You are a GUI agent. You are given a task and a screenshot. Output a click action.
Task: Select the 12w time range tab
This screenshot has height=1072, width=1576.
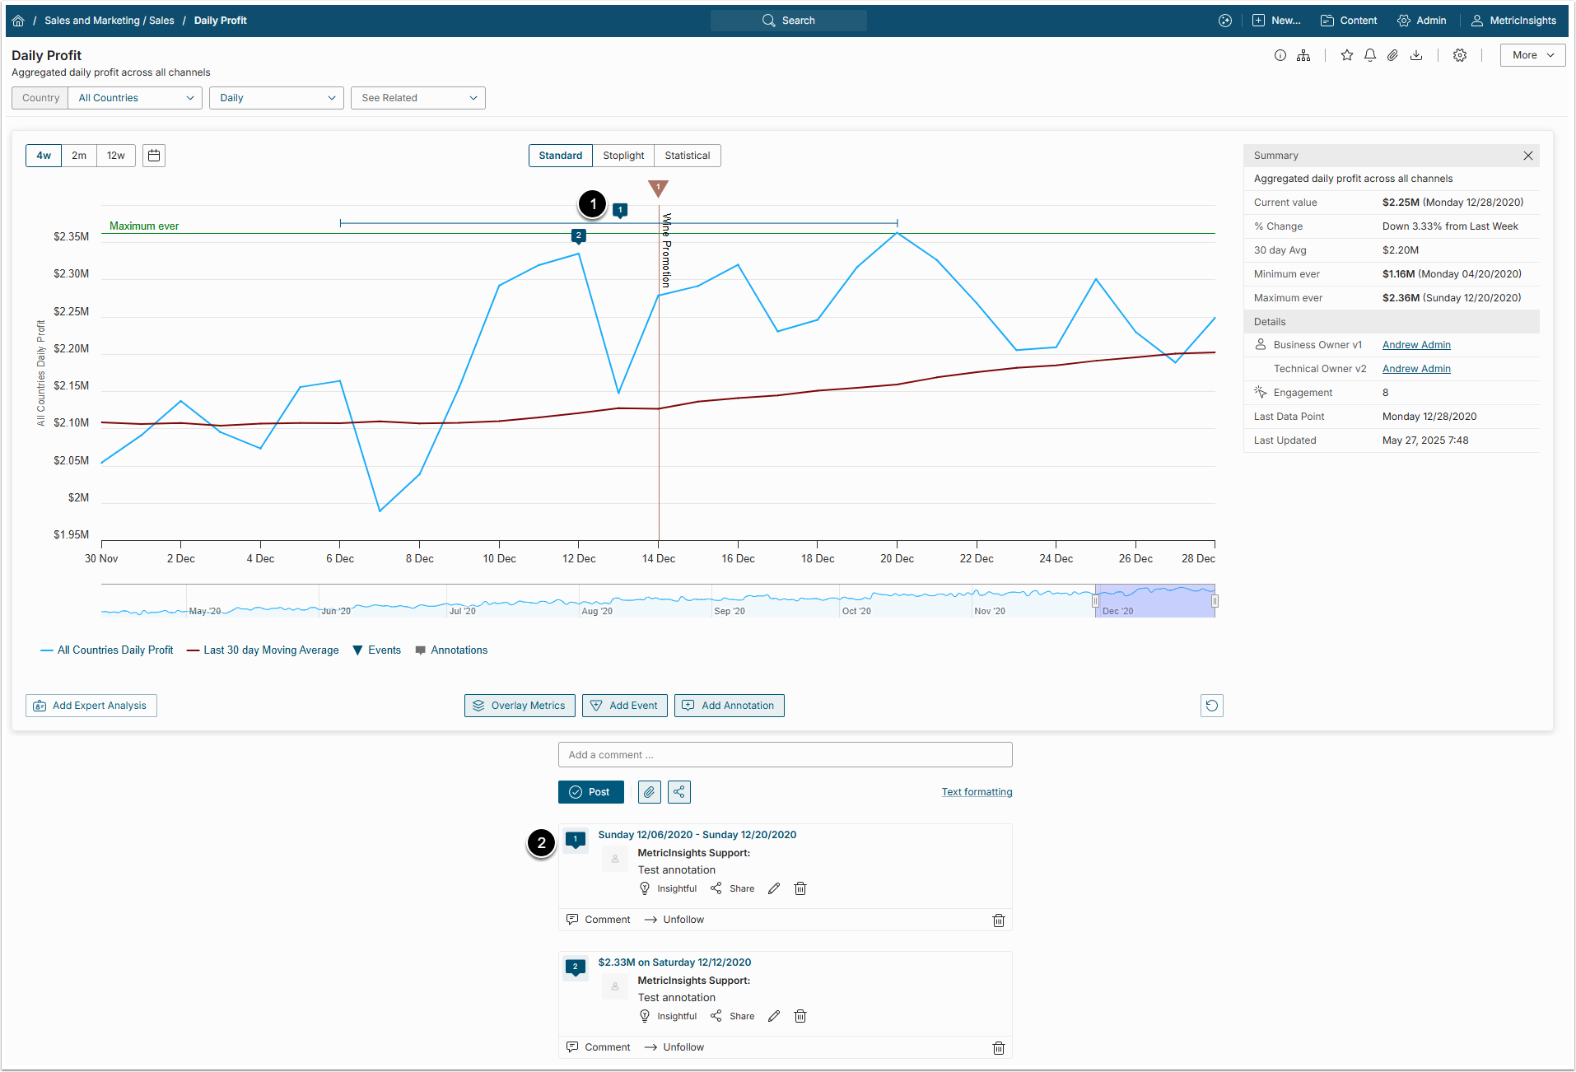pos(115,156)
